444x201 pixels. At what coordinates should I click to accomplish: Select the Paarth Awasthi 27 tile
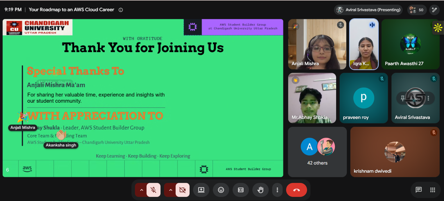[411, 44]
